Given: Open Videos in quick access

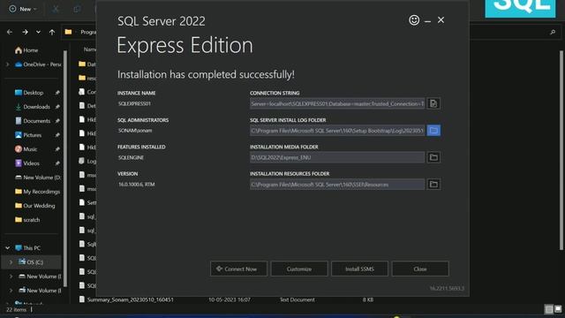Looking at the screenshot, I should point(27,163).
